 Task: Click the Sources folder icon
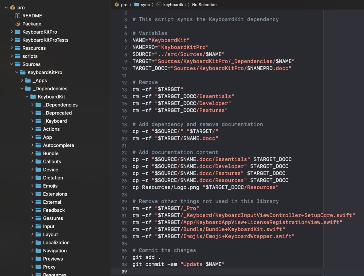18,64
